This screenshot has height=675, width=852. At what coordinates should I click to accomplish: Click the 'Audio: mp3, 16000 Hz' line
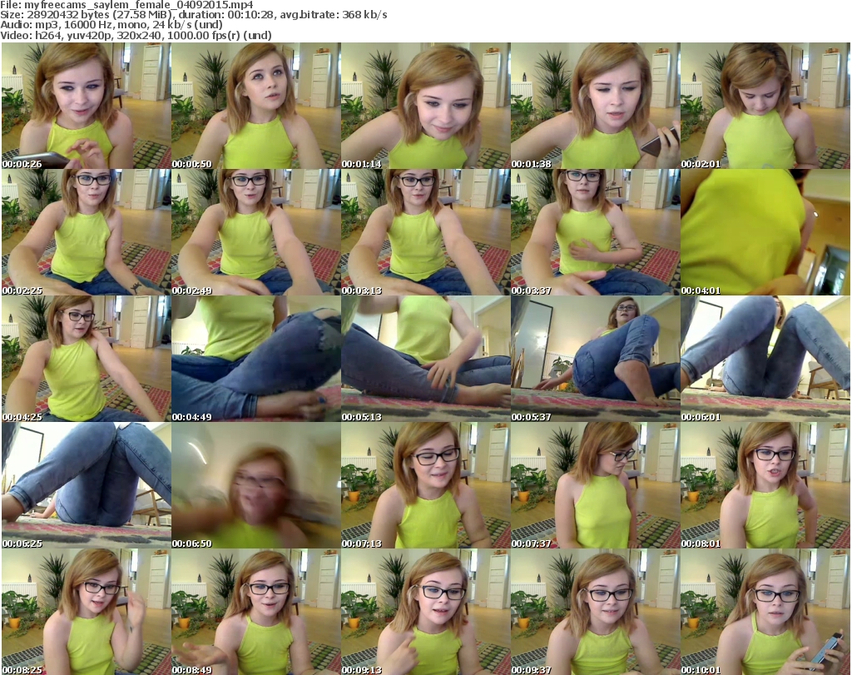tap(111, 25)
